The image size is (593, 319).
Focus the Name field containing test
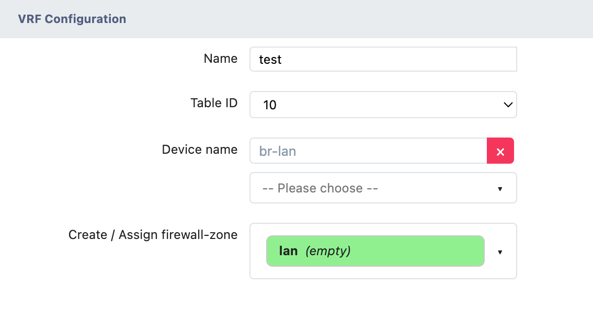tap(383, 59)
